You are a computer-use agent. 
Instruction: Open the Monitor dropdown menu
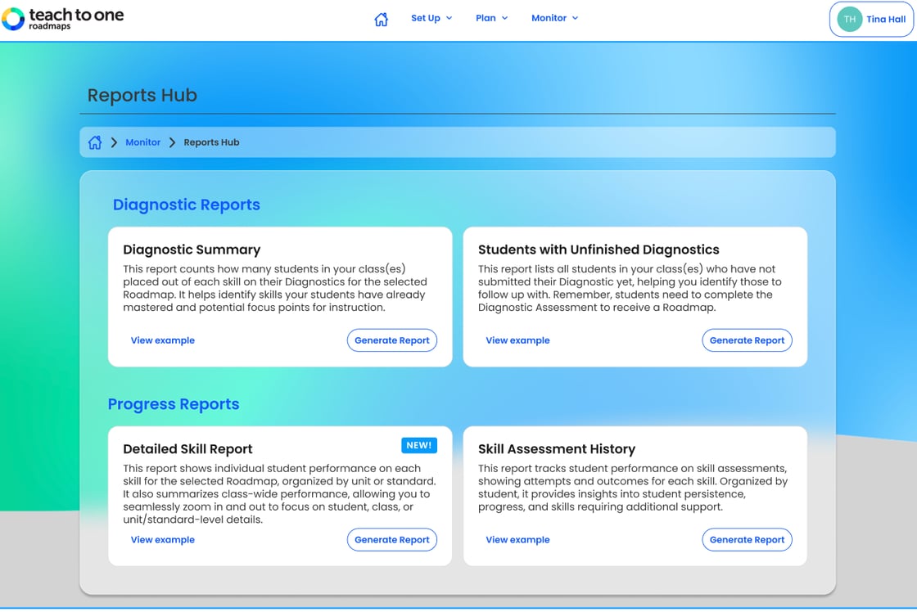pyautogui.click(x=555, y=18)
